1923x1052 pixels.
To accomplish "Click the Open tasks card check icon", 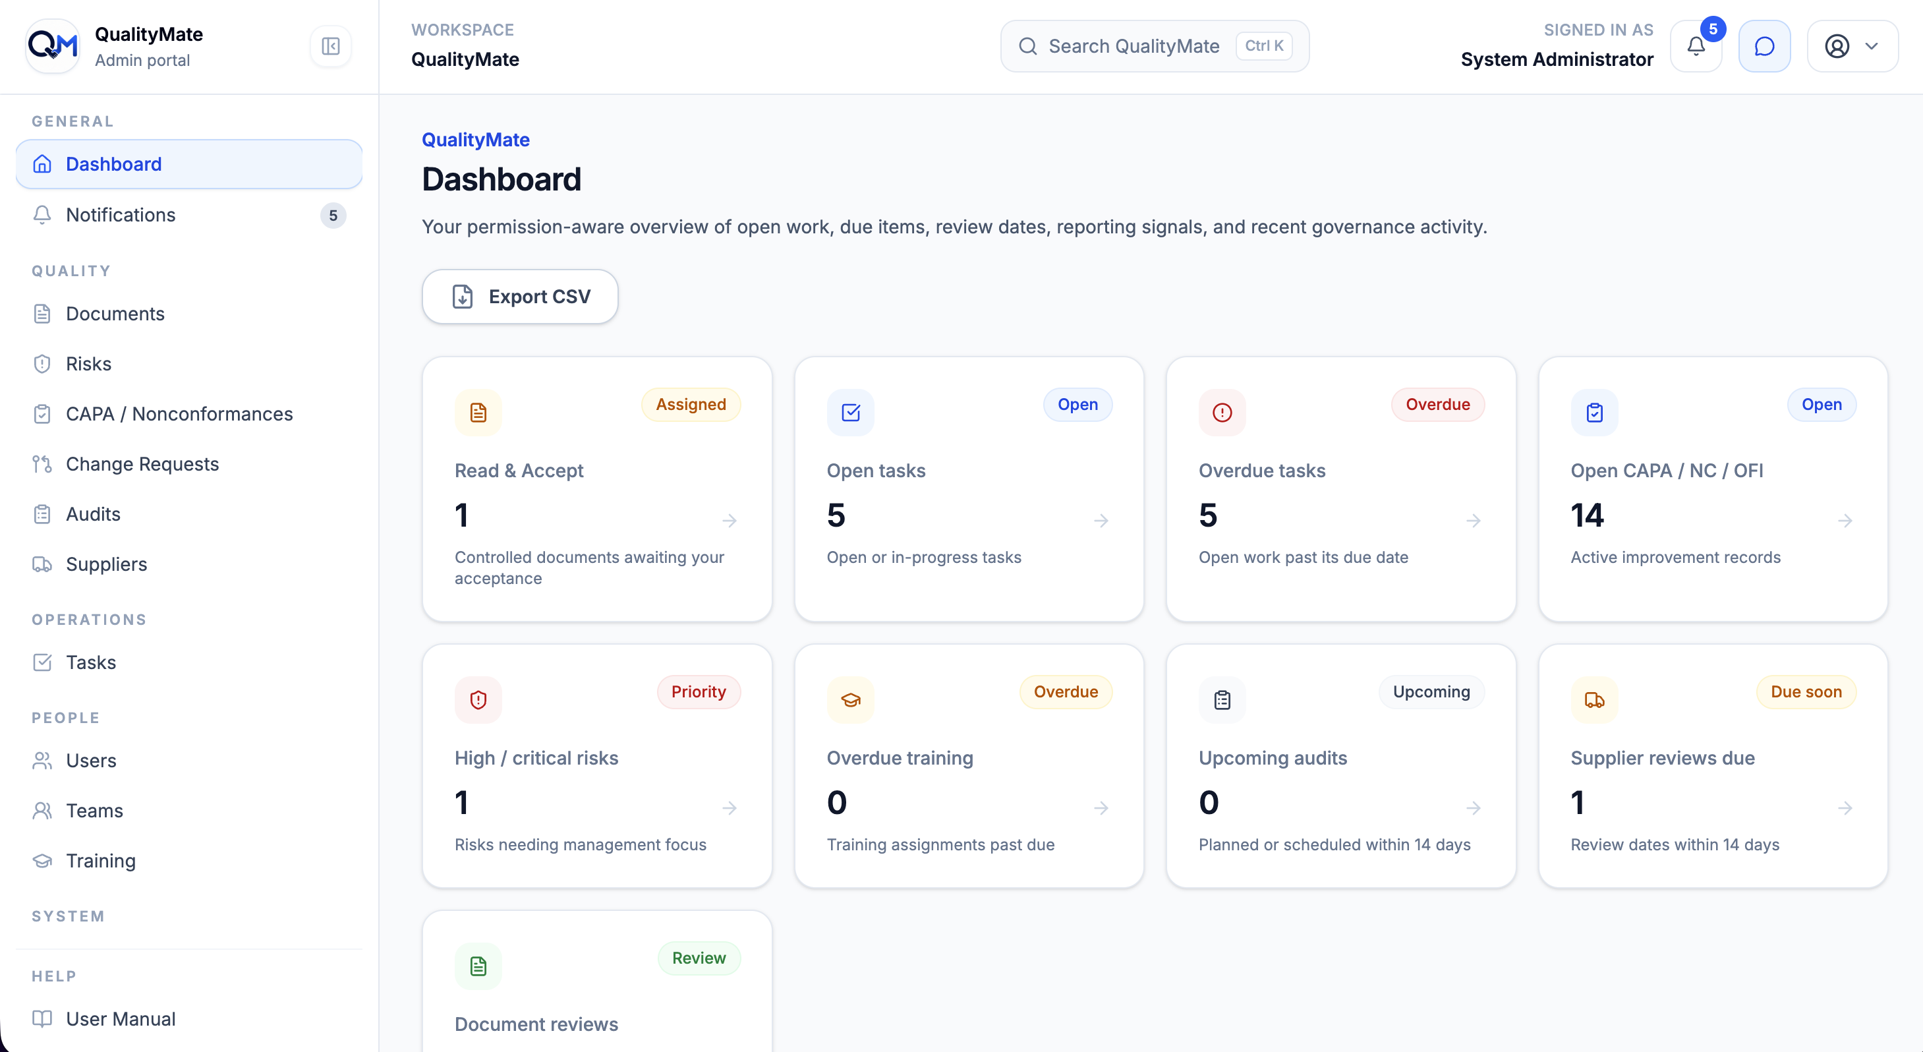I will (x=850, y=412).
